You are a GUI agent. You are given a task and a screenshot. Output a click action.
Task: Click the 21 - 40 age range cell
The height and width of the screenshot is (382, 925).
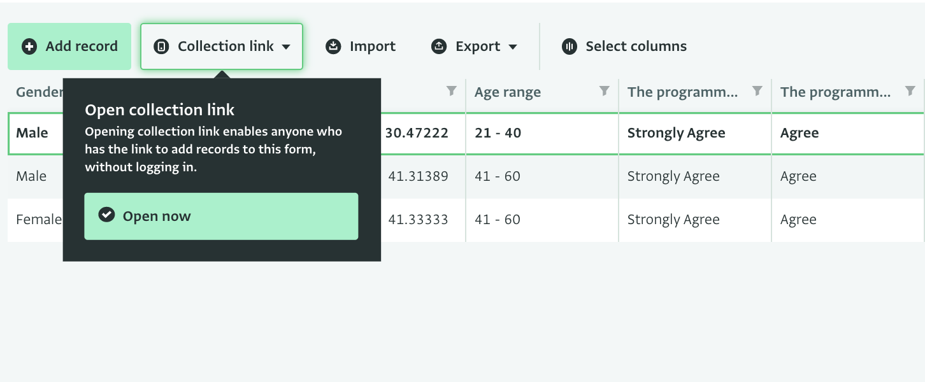tap(542, 133)
